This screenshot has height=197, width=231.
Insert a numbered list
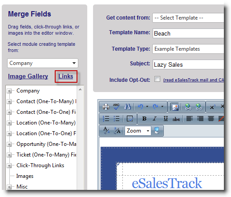pyautogui.click(x=106, y=119)
